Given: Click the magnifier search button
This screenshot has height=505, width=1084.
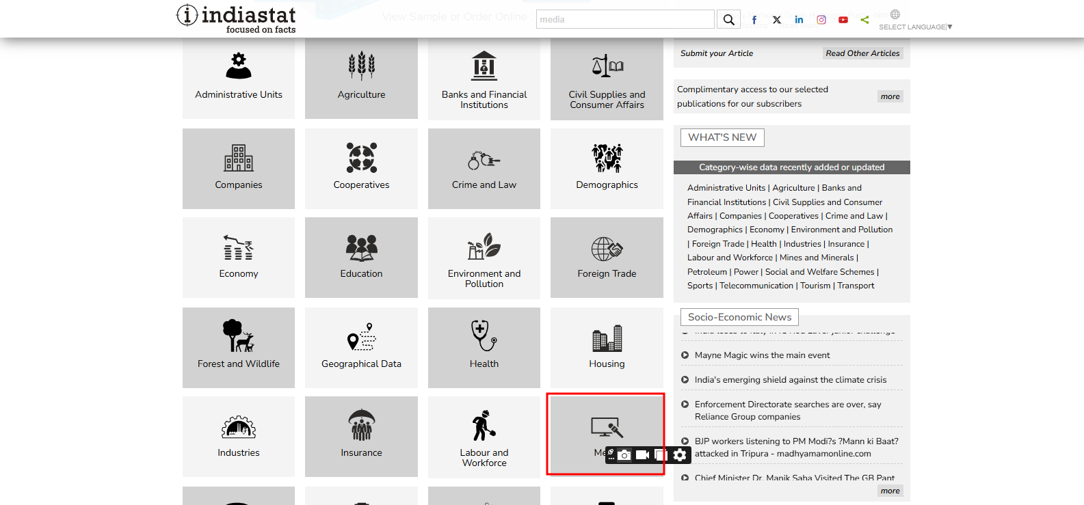Looking at the screenshot, I should 729,20.
